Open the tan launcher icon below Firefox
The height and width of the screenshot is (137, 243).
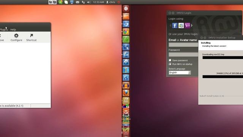point(126,100)
